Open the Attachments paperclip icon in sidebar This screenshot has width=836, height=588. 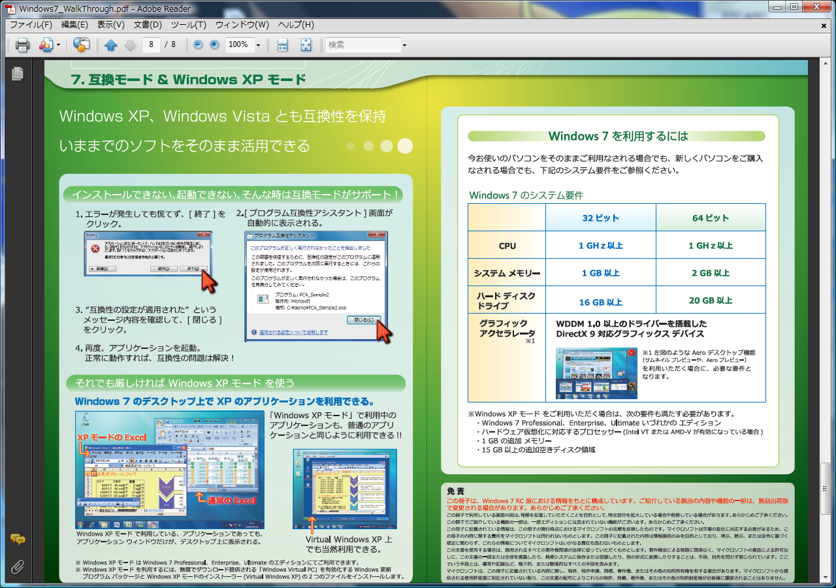click(18, 566)
